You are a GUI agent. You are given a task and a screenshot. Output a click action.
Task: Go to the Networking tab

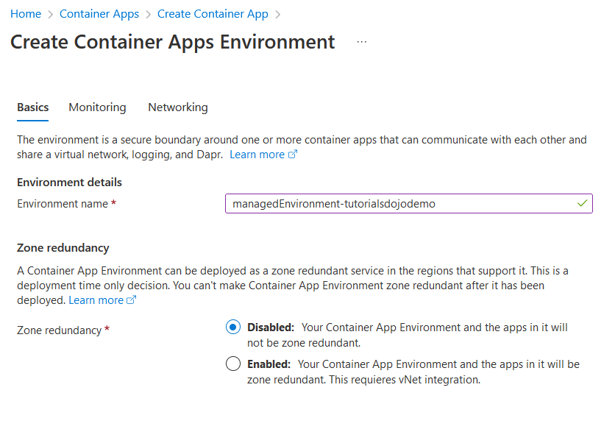point(177,107)
